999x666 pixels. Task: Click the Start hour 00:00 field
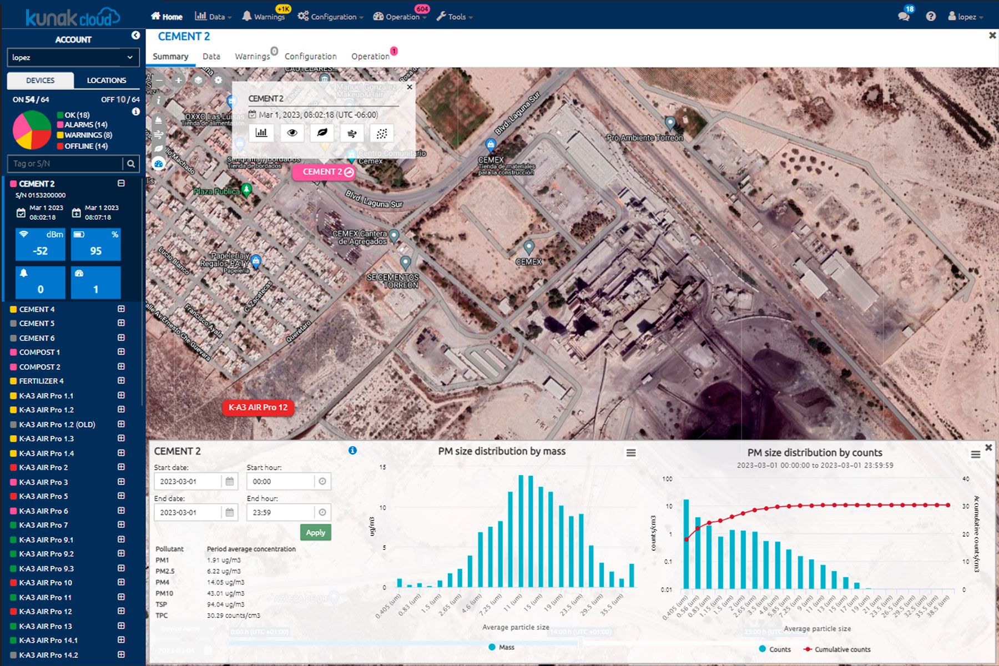[281, 481]
